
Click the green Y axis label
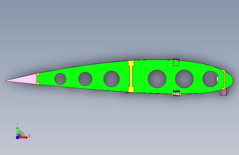[x=17, y=124]
